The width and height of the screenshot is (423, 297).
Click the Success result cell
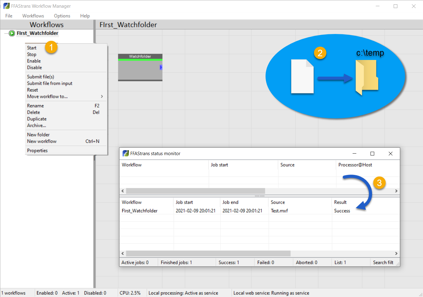click(x=342, y=211)
